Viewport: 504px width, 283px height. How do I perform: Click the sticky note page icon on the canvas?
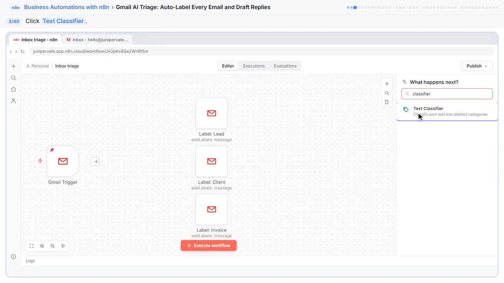387,102
